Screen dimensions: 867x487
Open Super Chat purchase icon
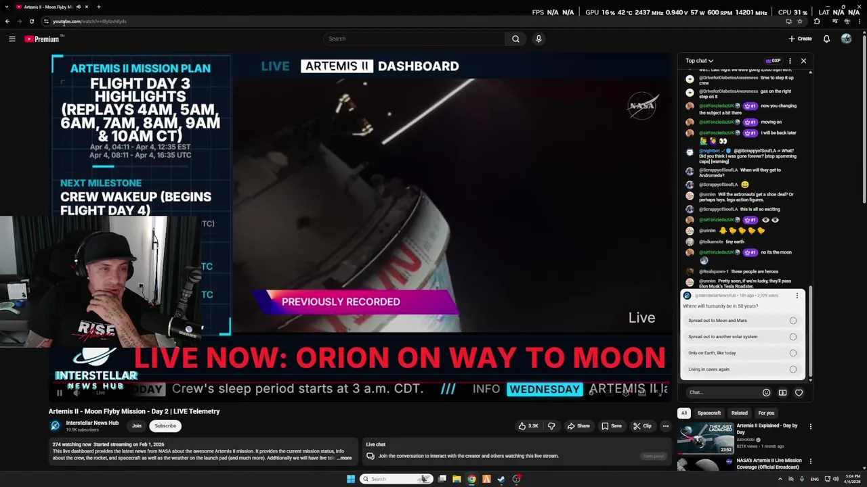(x=782, y=392)
